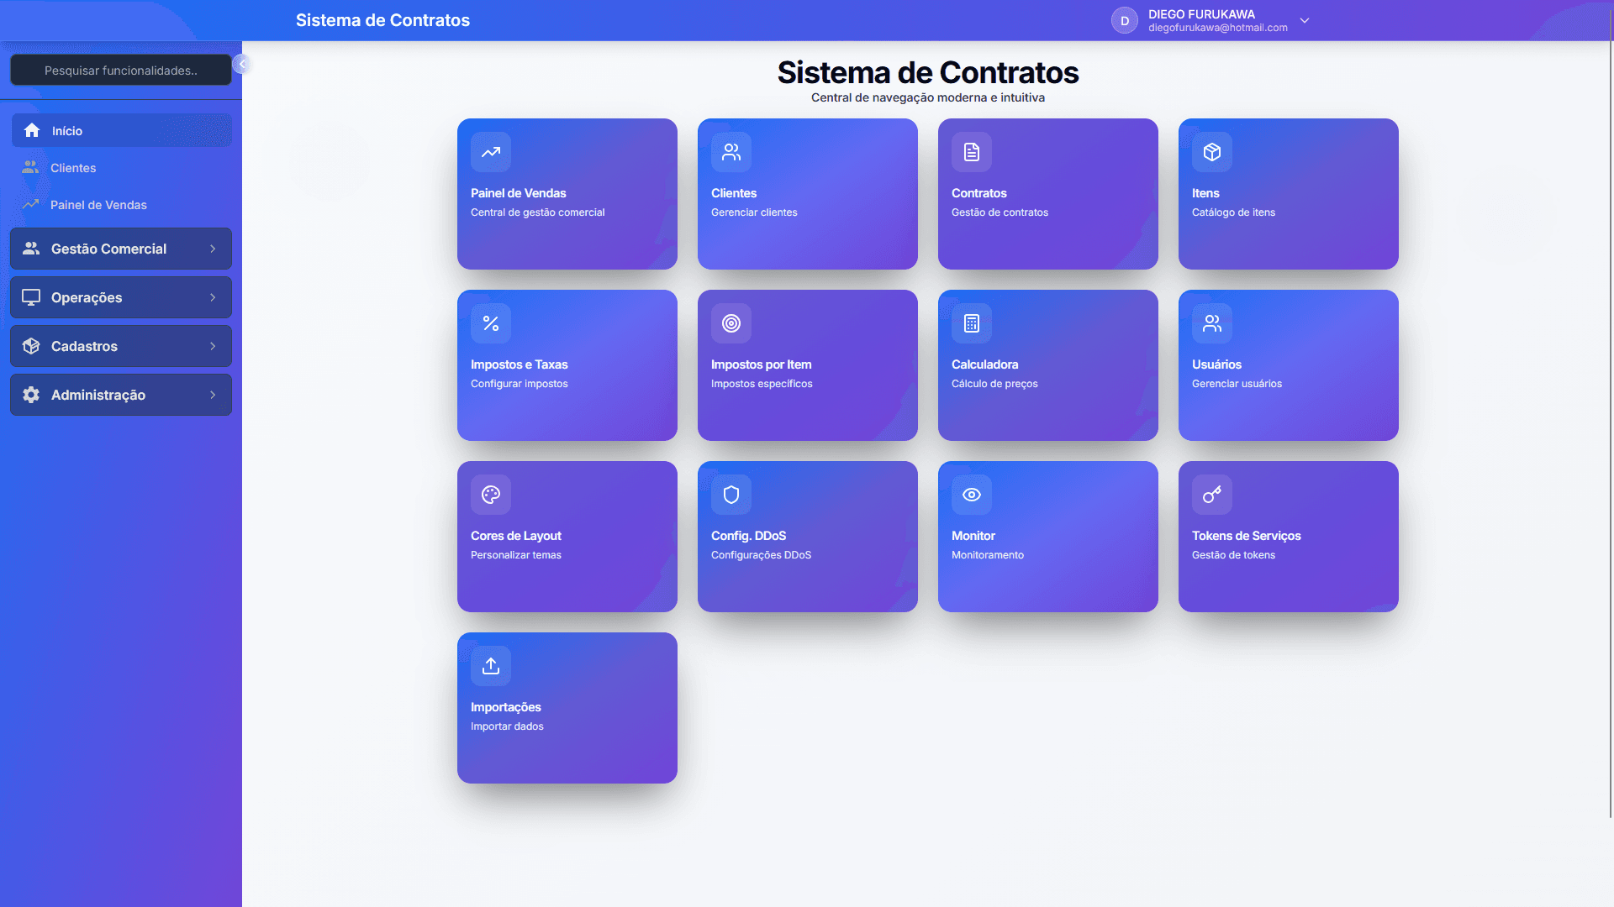1614x907 pixels.
Task: Open the Usuários card
Action: click(1288, 365)
